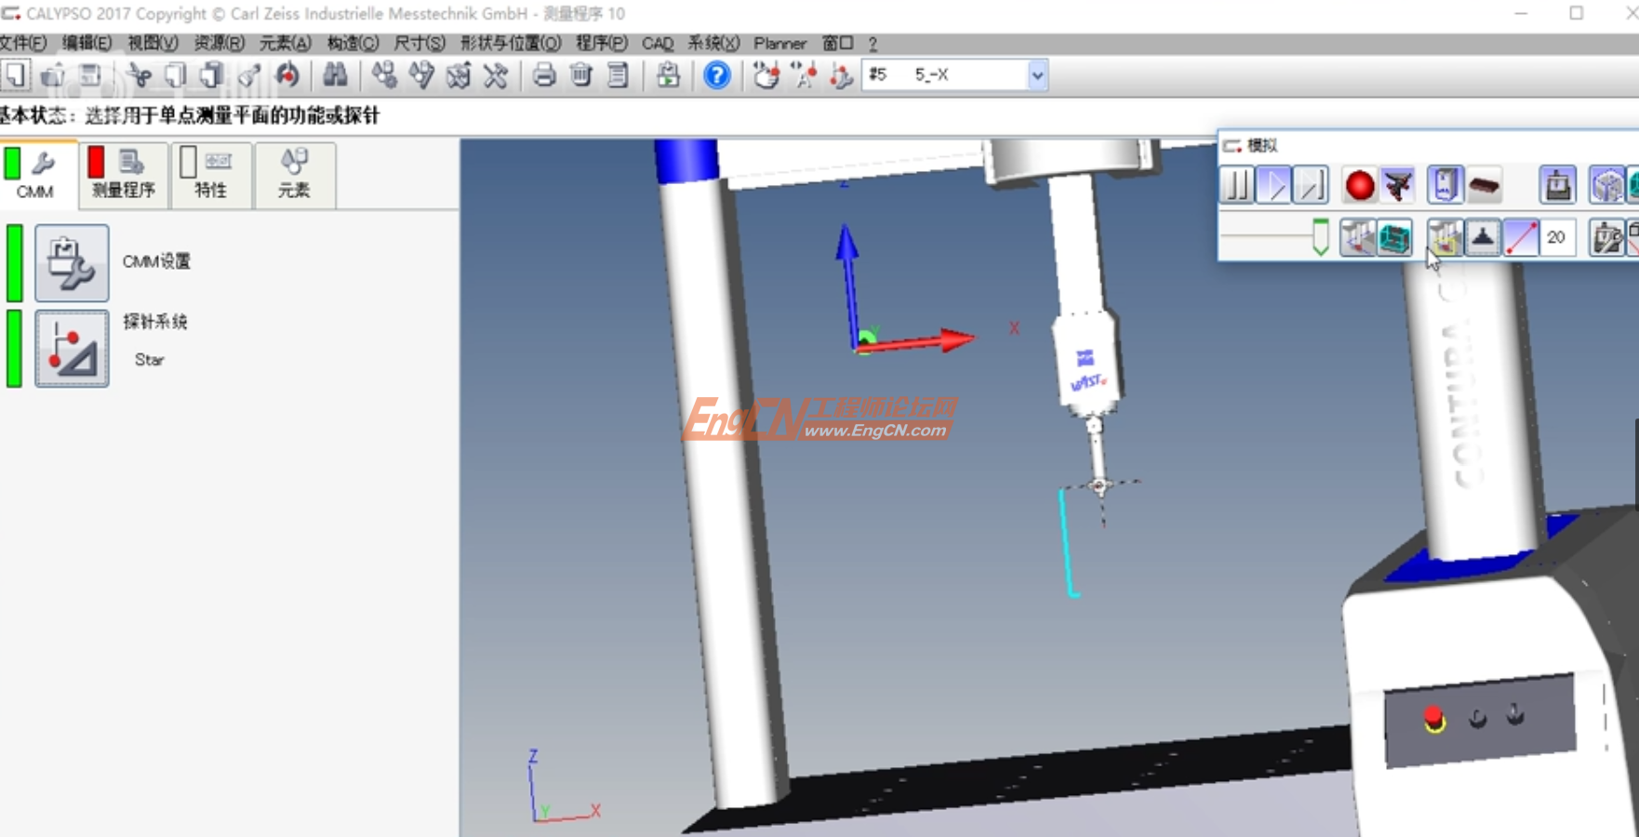The height and width of the screenshot is (837, 1639).
Task: Toggle the brown fixture plate icon
Action: [x=1484, y=185]
